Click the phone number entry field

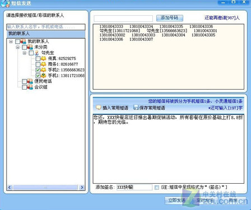pyautogui.click(x=123, y=18)
